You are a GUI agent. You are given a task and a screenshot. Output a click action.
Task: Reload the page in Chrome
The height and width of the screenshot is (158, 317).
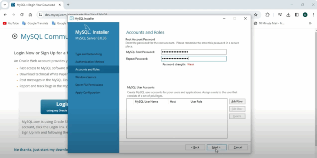pyautogui.click(x=22, y=15)
